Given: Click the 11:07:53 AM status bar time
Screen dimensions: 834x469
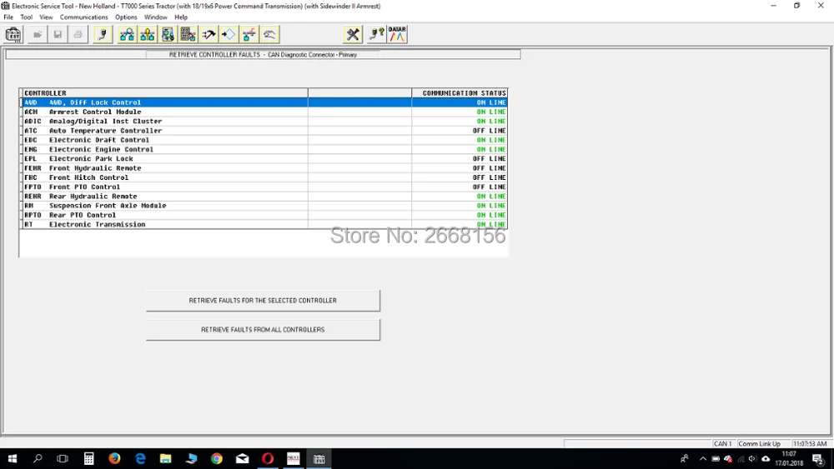Looking at the screenshot, I should (810, 443).
